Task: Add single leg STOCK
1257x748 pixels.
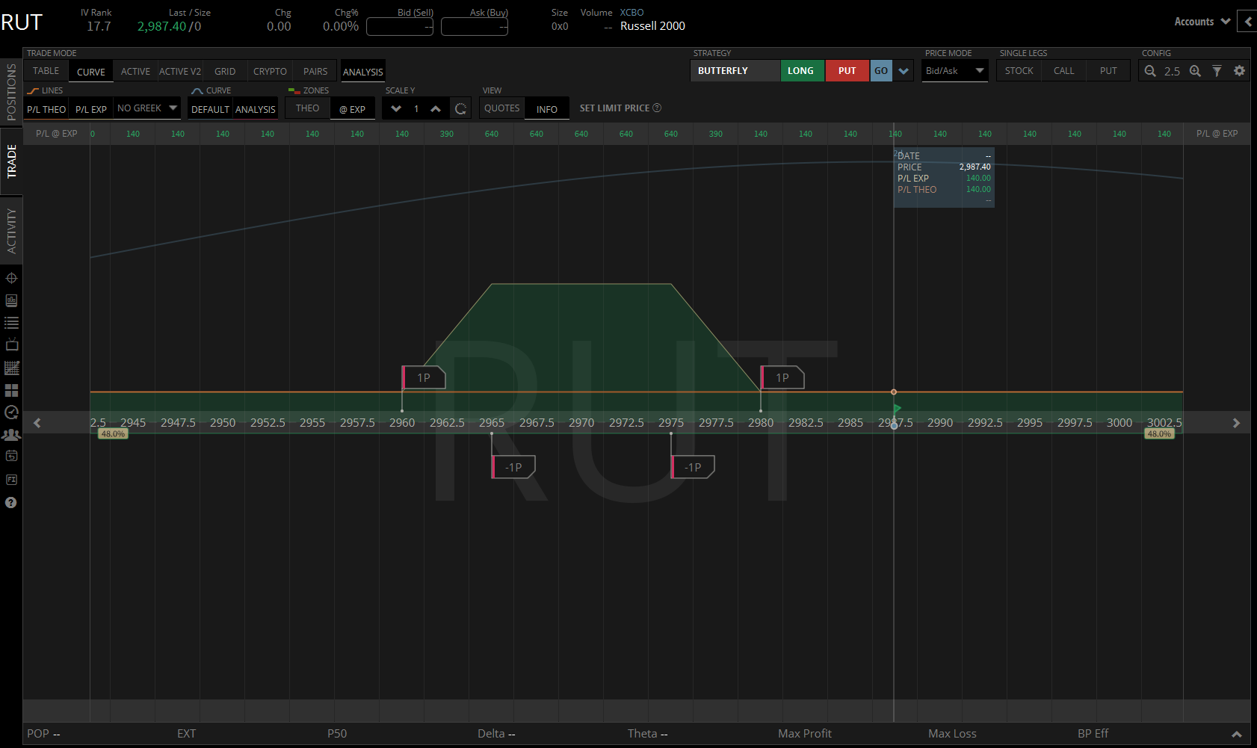Action: [x=1019, y=71]
